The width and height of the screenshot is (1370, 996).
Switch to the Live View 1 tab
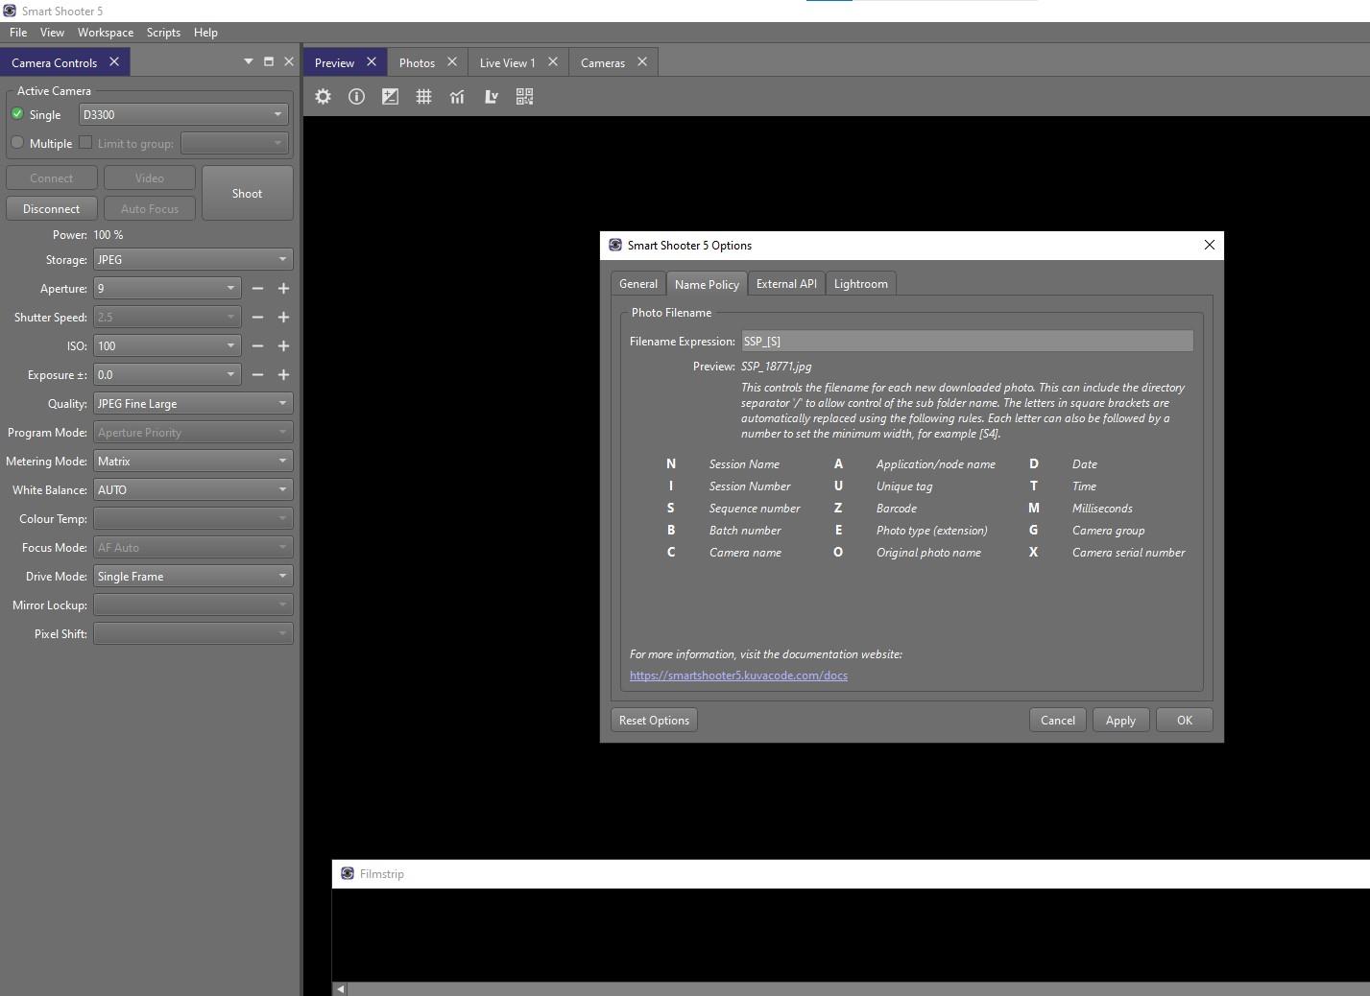pos(507,62)
